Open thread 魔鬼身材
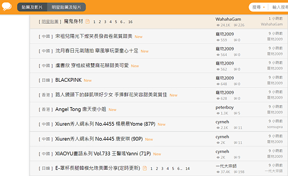Image resolution: width=288 pixels, height=176 pixels. click(73, 22)
